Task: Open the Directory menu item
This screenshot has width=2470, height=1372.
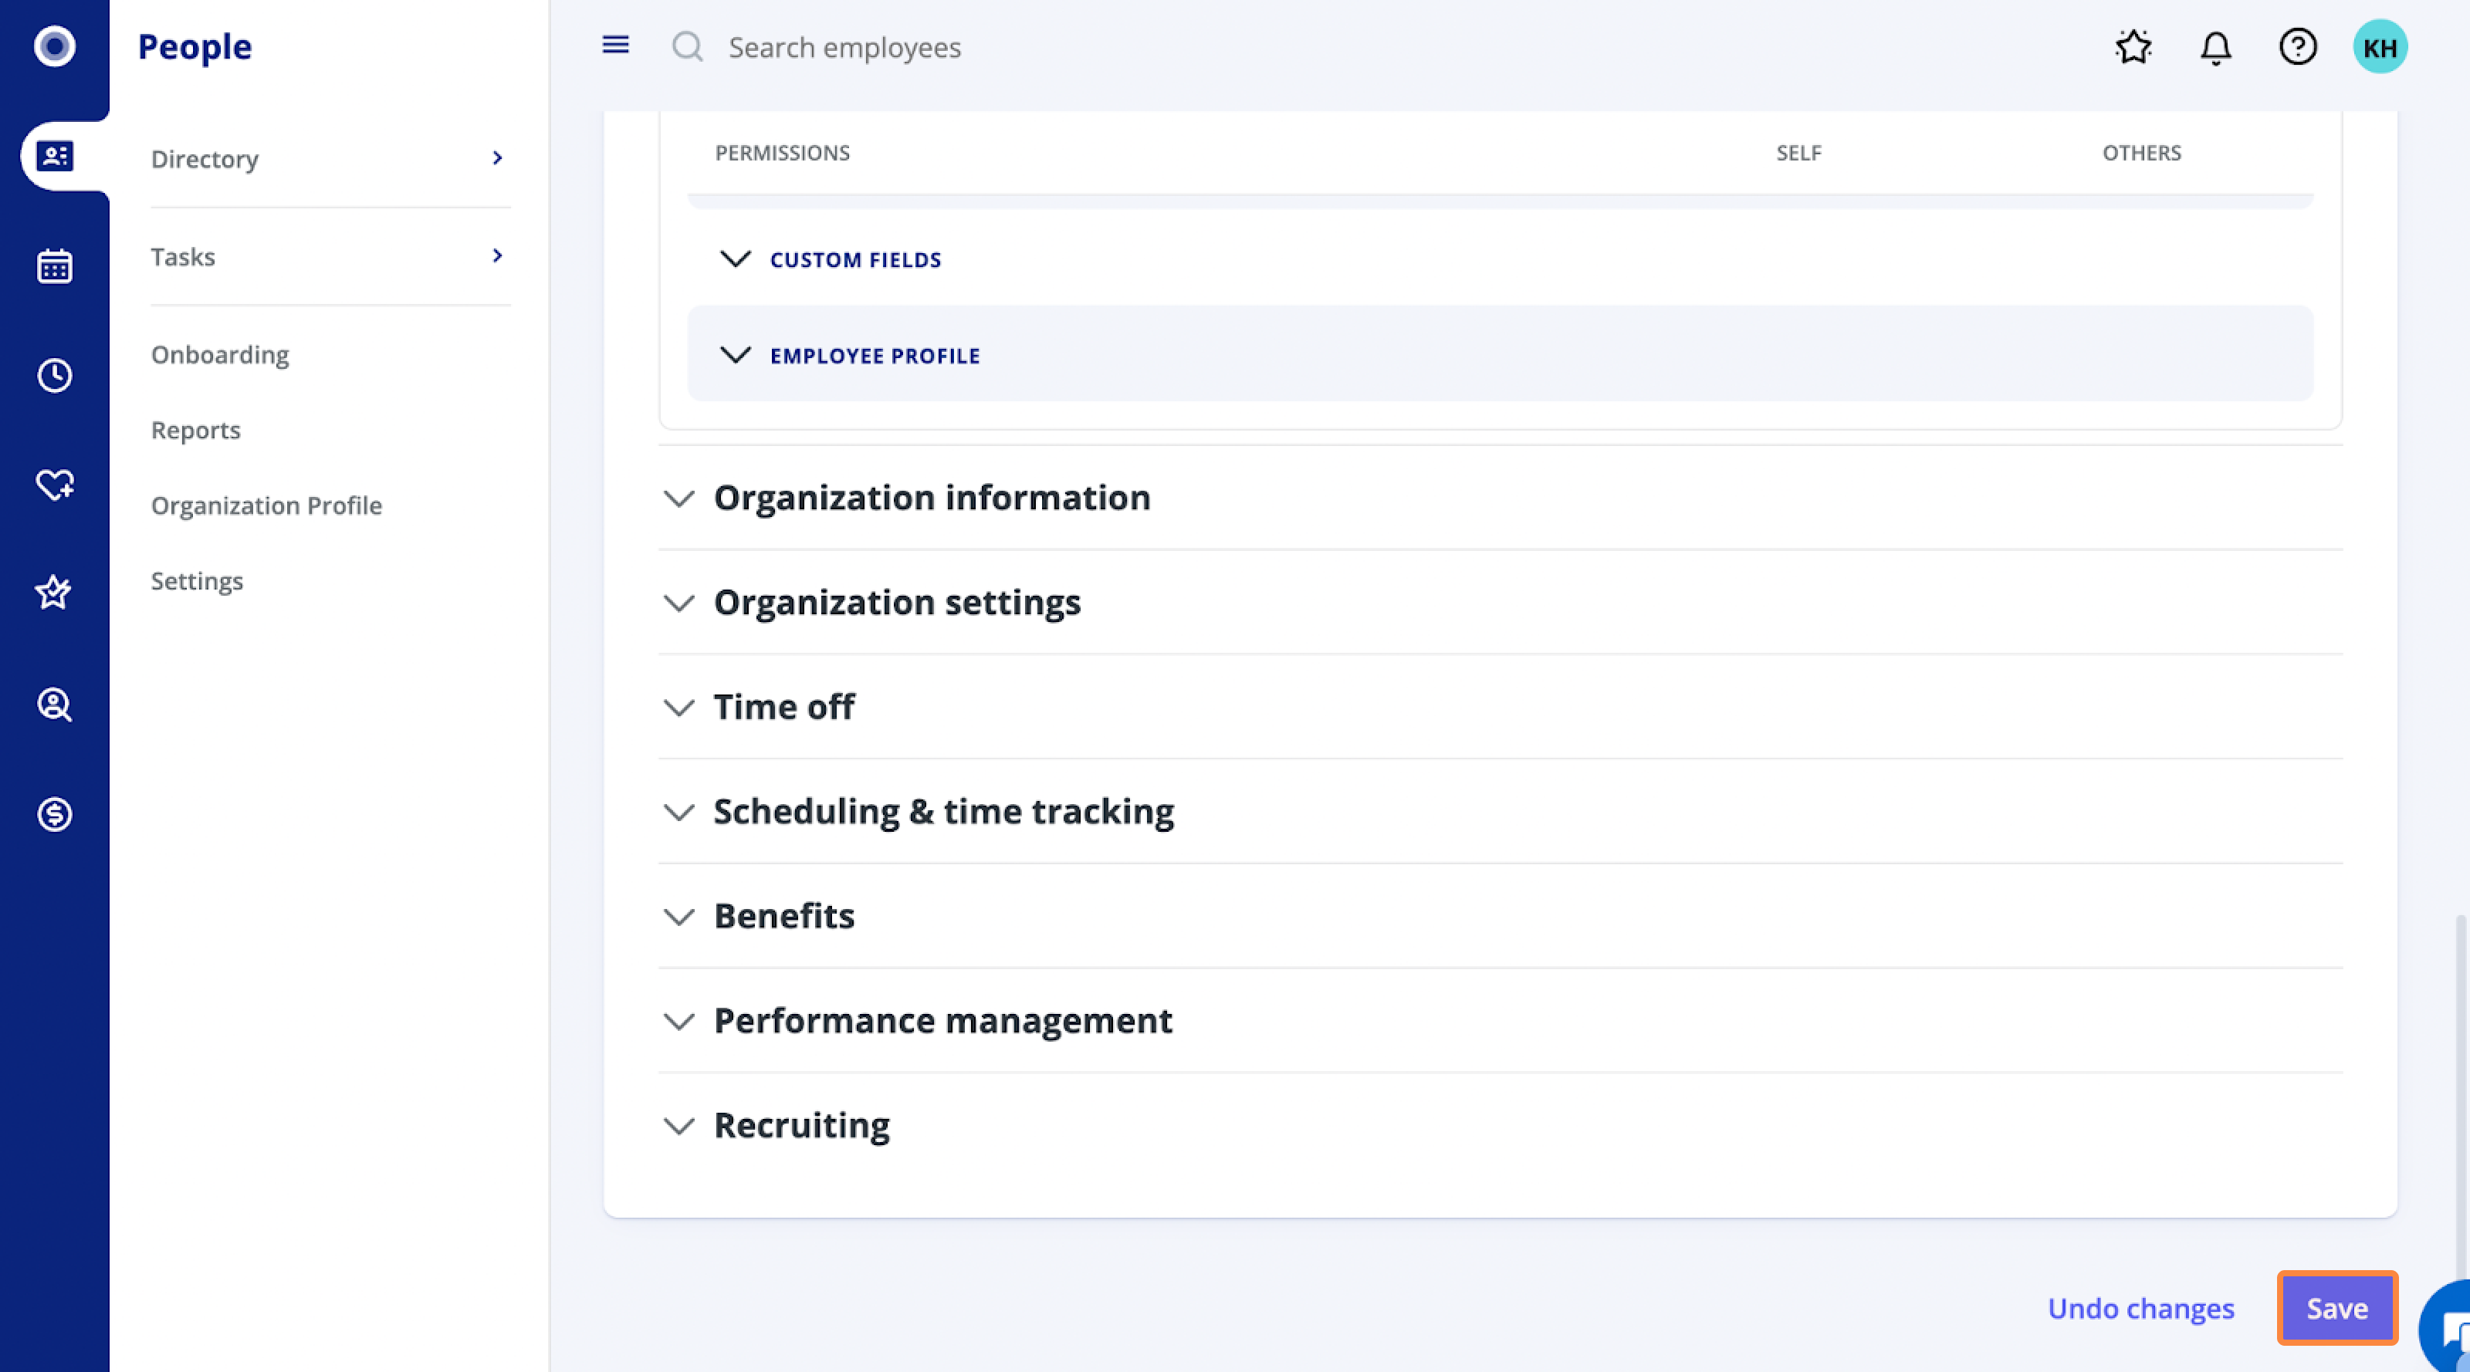Action: click(205, 158)
